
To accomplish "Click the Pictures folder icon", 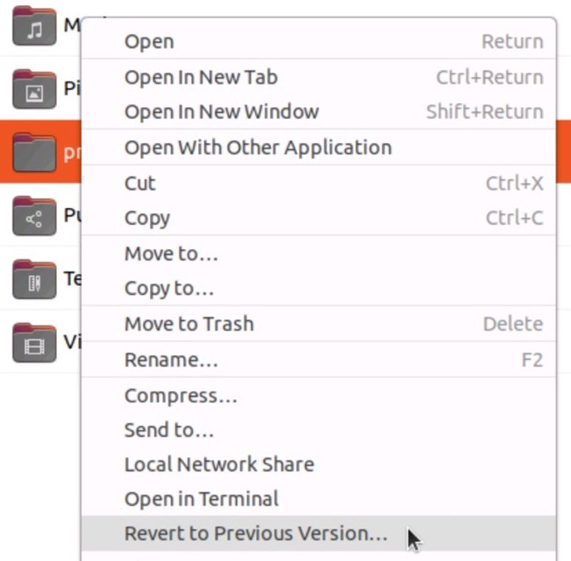I will pyautogui.click(x=34, y=89).
